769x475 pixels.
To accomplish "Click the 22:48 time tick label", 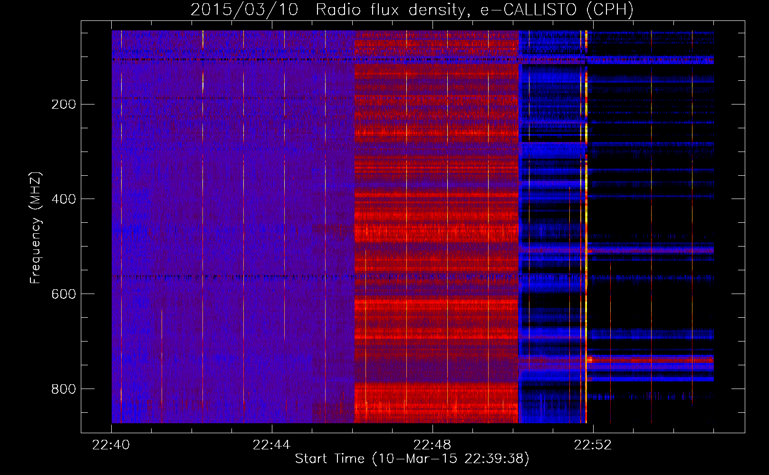I will [x=433, y=445].
